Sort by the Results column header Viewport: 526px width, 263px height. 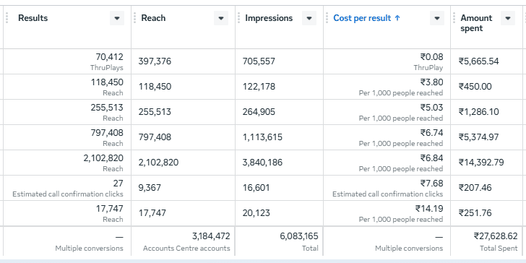tap(33, 18)
